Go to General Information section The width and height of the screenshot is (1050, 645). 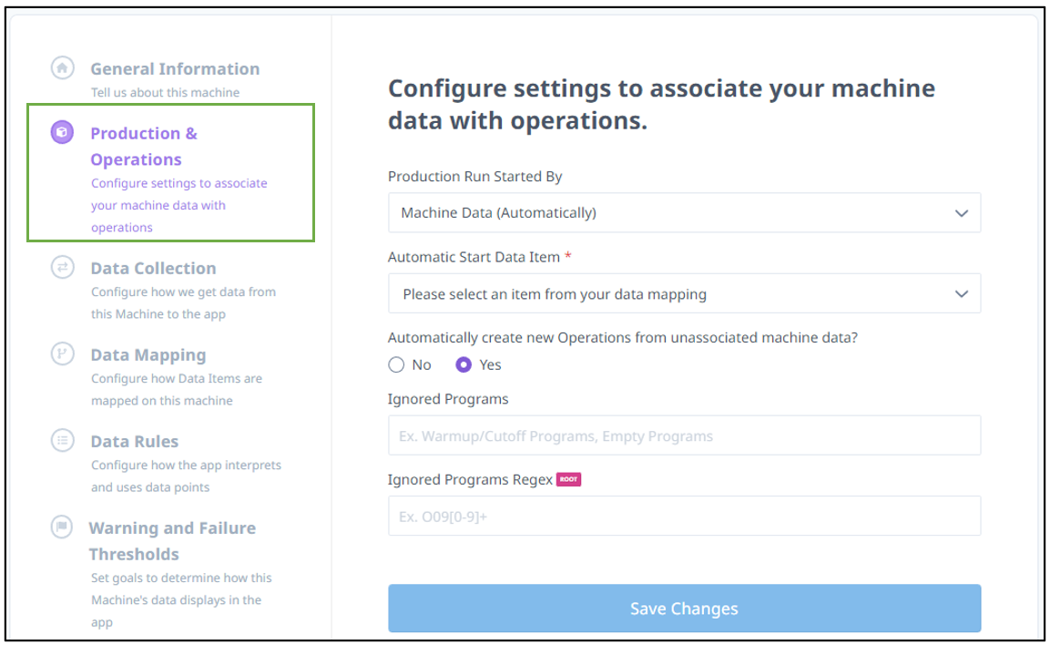(x=175, y=69)
